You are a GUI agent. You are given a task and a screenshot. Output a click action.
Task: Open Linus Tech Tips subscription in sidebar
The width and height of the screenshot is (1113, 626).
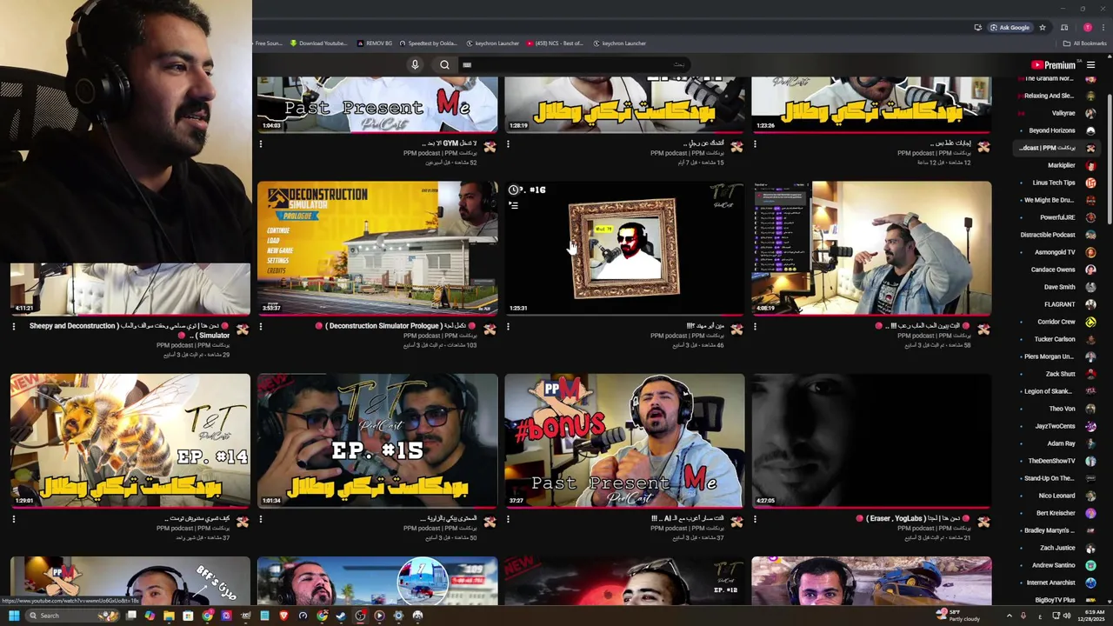click(1056, 183)
